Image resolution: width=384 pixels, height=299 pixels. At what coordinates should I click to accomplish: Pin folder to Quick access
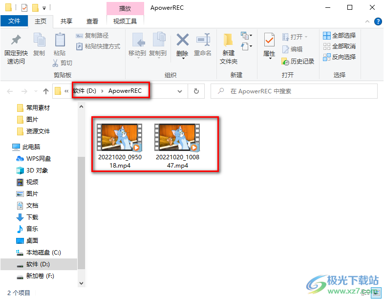(16, 49)
